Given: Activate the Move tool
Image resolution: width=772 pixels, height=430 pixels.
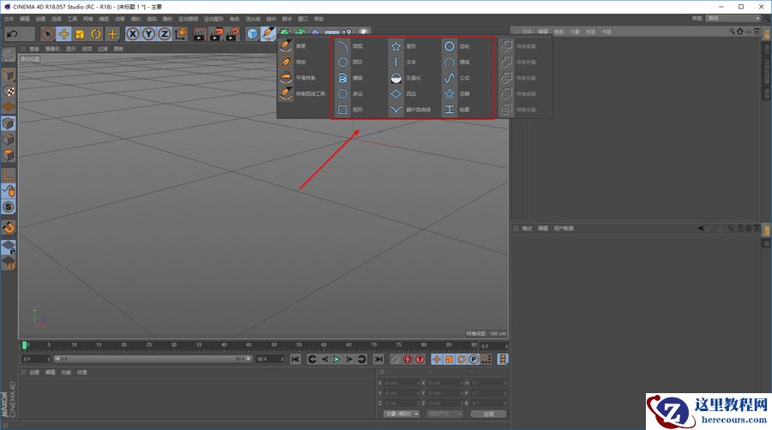Looking at the screenshot, I should (x=63, y=33).
